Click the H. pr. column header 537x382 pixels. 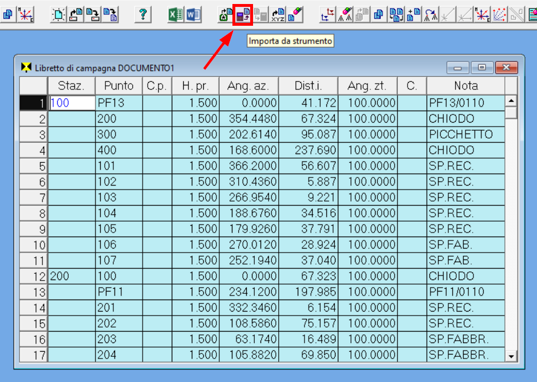coord(196,86)
